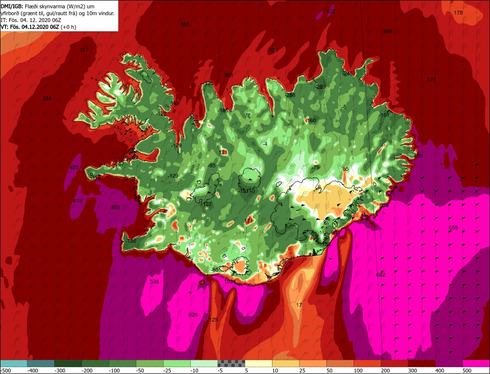Select the inland value '-248'

point(347,74)
